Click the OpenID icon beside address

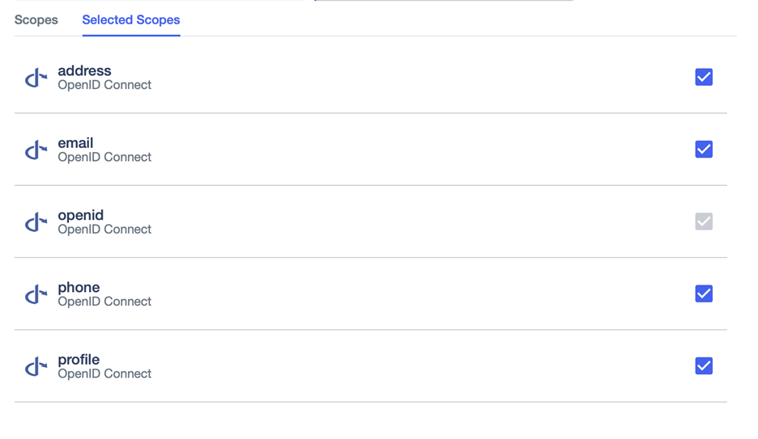click(36, 78)
